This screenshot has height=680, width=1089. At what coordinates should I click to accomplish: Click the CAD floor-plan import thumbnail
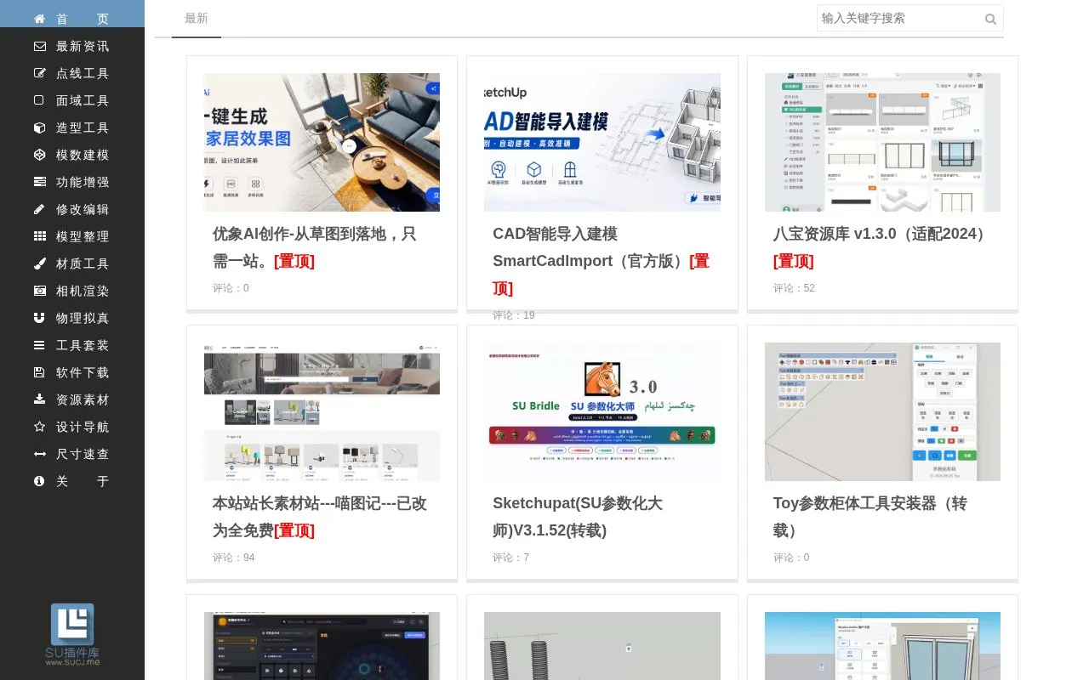[602, 142]
